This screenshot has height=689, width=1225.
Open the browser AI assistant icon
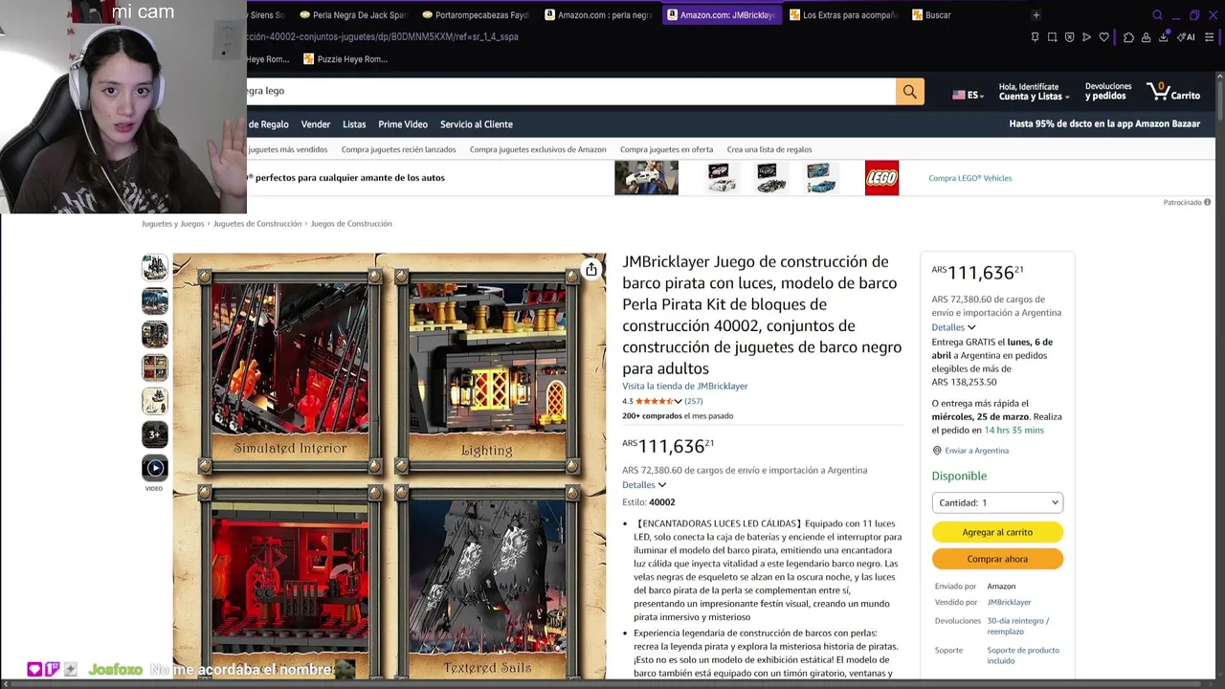[1186, 37]
